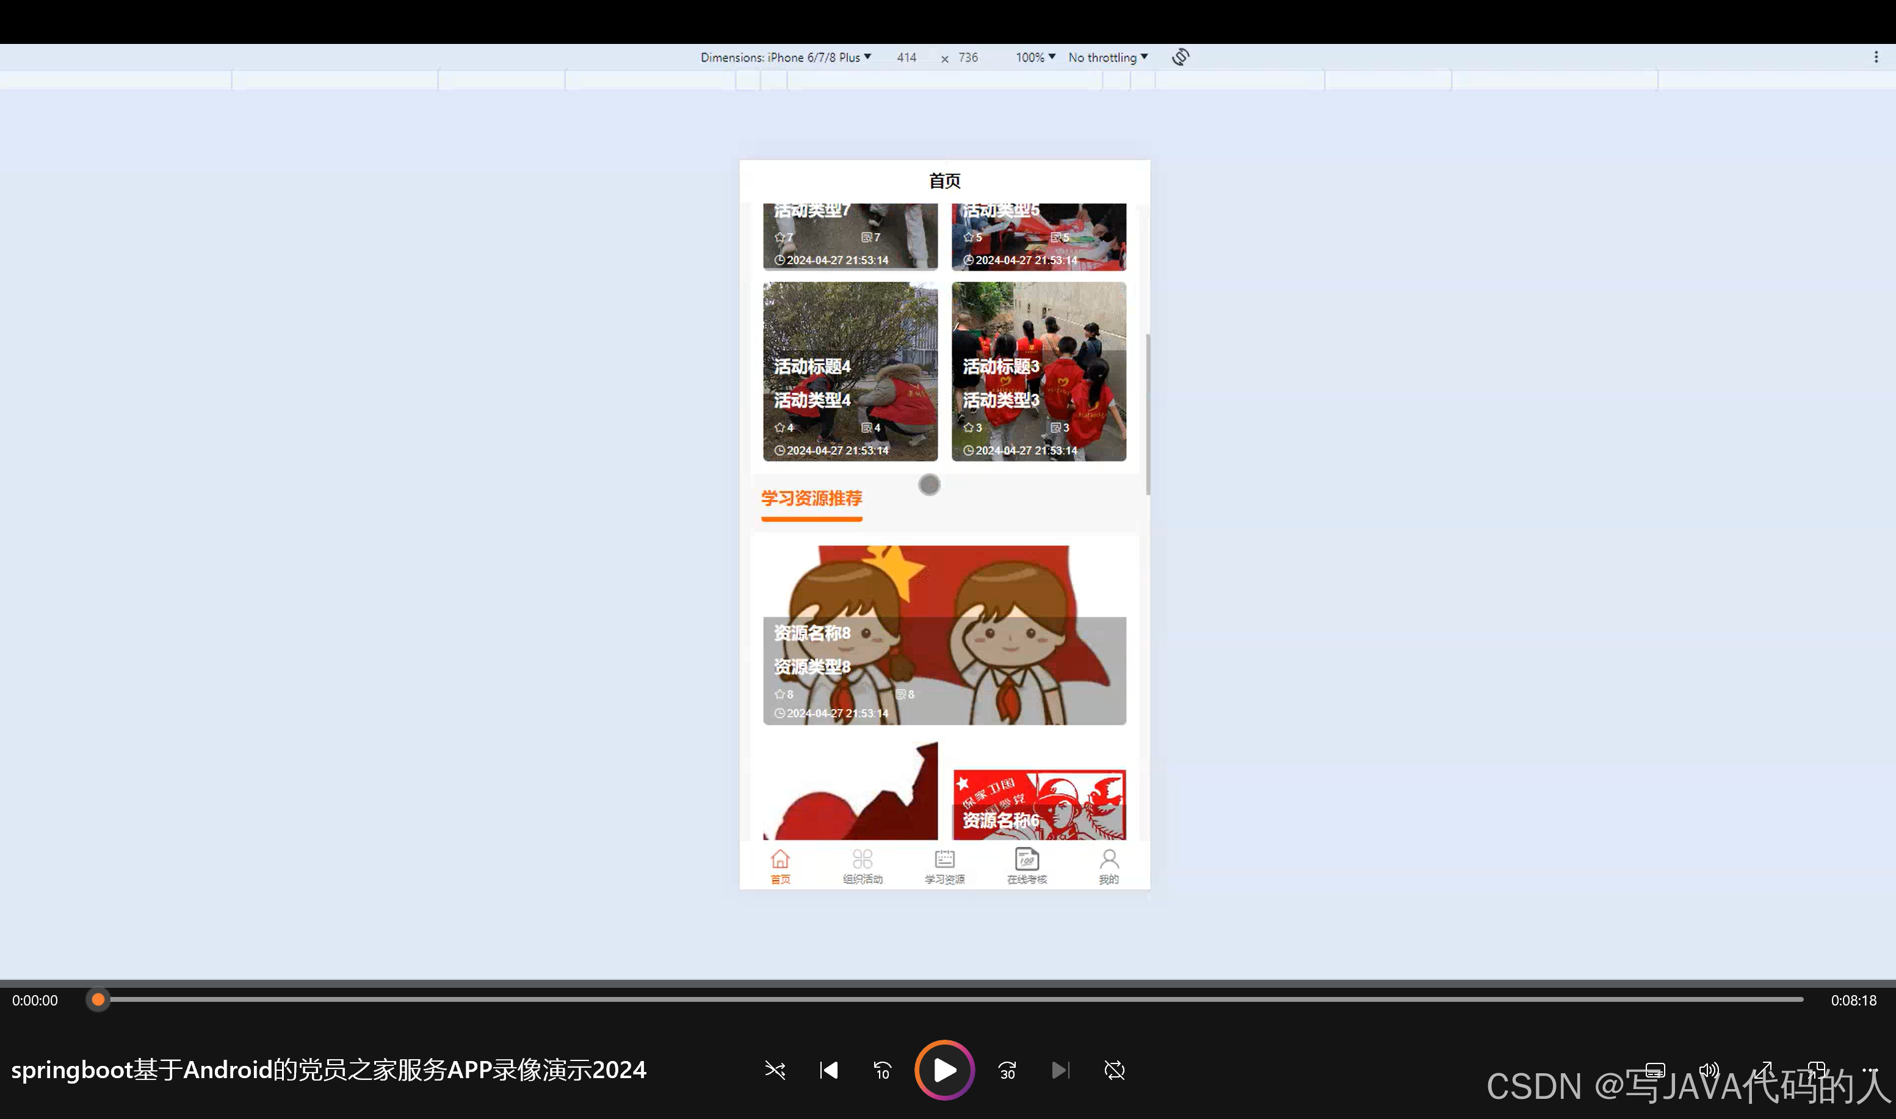This screenshot has height=1119, width=1896.
Task: Toggle repeat mode icon
Action: (x=1114, y=1070)
